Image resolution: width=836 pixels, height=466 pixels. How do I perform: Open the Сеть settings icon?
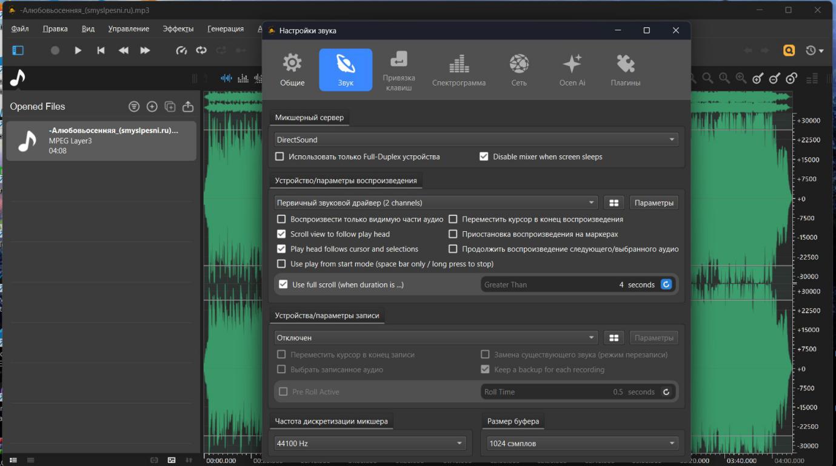(x=519, y=70)
